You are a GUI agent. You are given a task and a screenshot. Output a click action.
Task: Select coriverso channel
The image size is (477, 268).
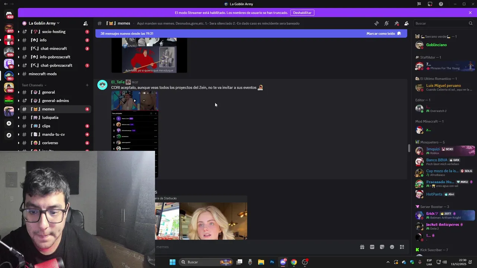click(x=54, y=143)
